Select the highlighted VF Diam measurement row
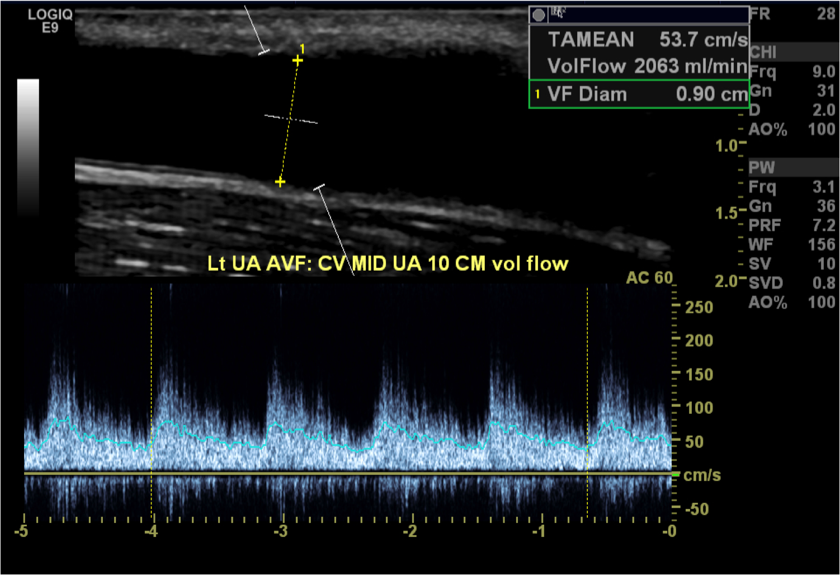The width and height of the screenshot is (840, 575). (x=639, y=94)
